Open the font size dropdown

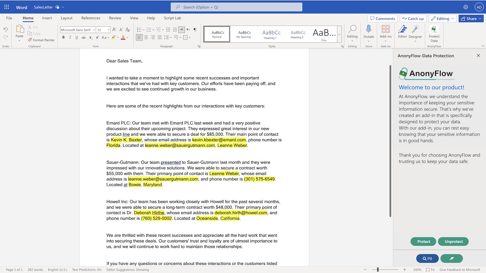click(x=109, y=30)
